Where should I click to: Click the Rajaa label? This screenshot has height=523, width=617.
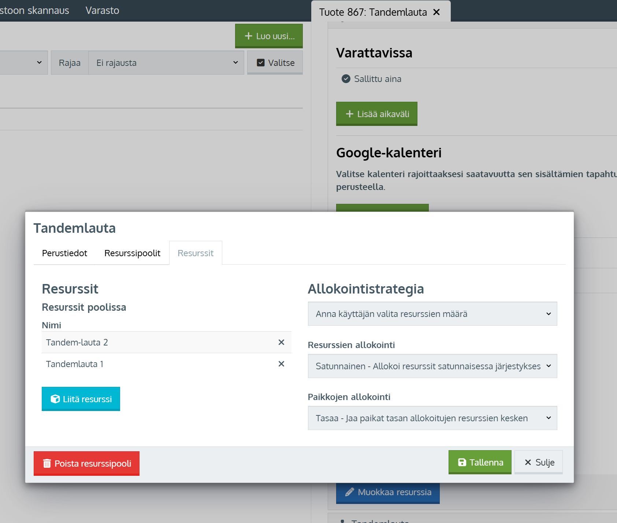[x=70, y=63]
